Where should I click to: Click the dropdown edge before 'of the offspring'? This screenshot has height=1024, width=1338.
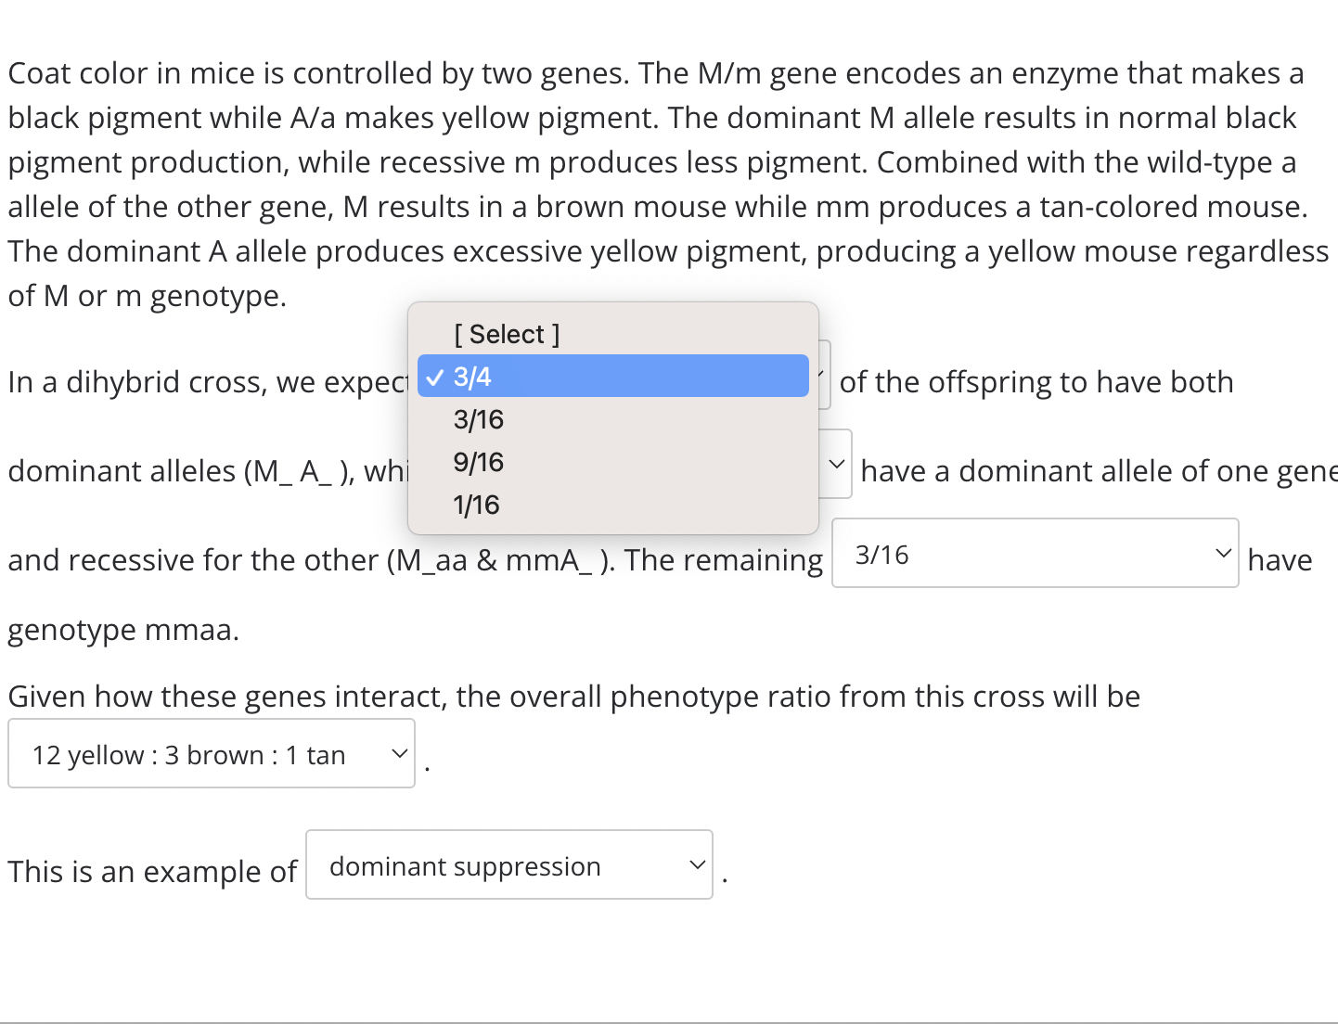point(824,376)
